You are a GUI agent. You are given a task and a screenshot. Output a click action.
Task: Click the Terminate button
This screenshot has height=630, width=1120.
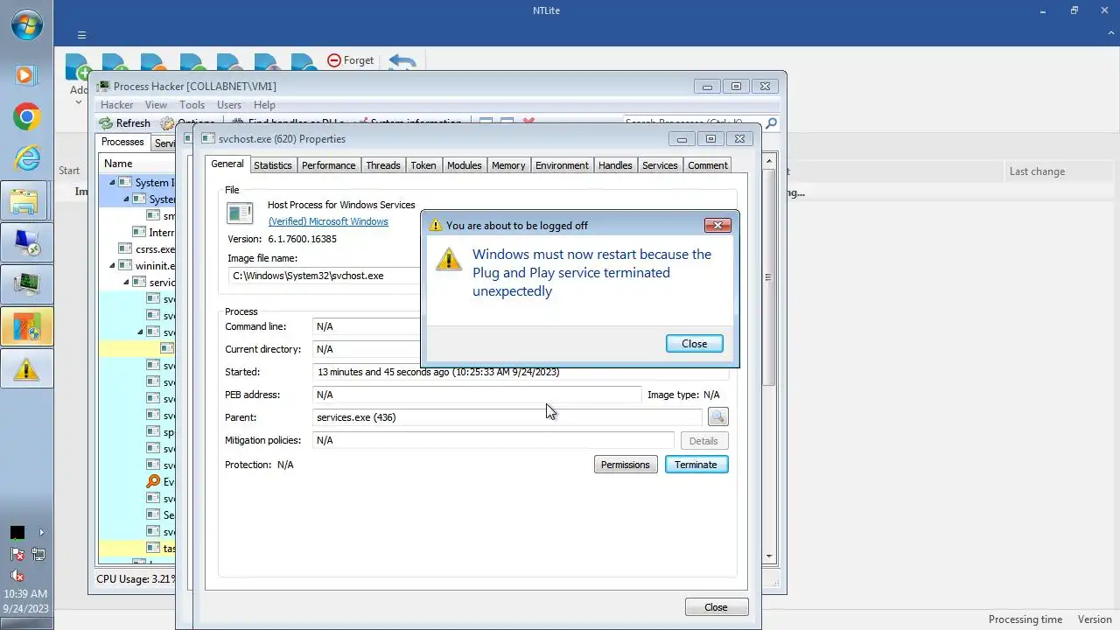696,465
